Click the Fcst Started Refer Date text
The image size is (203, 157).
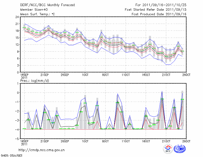click(156, 10)
